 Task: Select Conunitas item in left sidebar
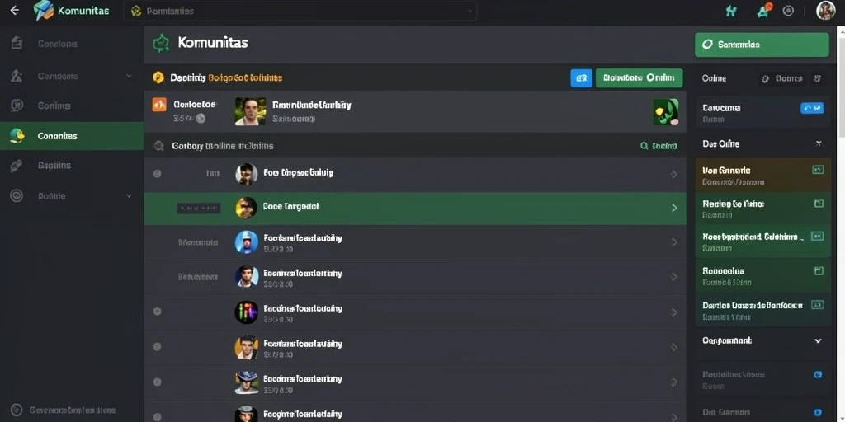pyautogui.click(x=72, y=136)
